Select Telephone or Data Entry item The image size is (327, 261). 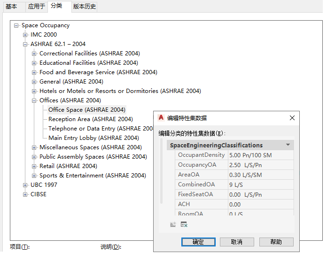101,129
